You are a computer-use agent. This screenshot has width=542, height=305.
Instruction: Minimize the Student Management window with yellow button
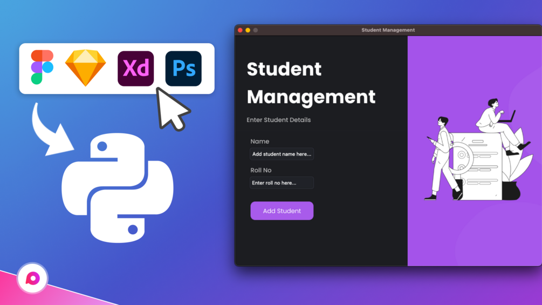(248, 30)
